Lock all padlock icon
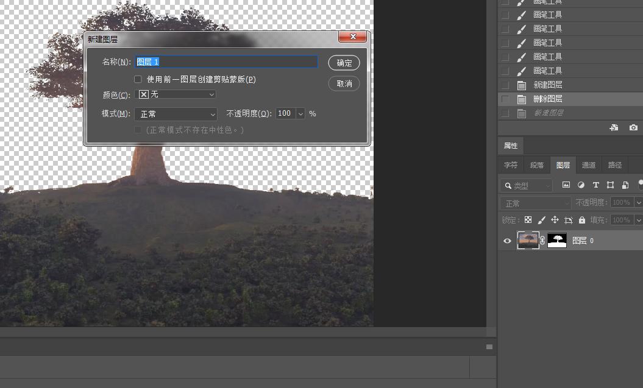The height and width of the screenshot is (388, 643). [x=582, y=220]
